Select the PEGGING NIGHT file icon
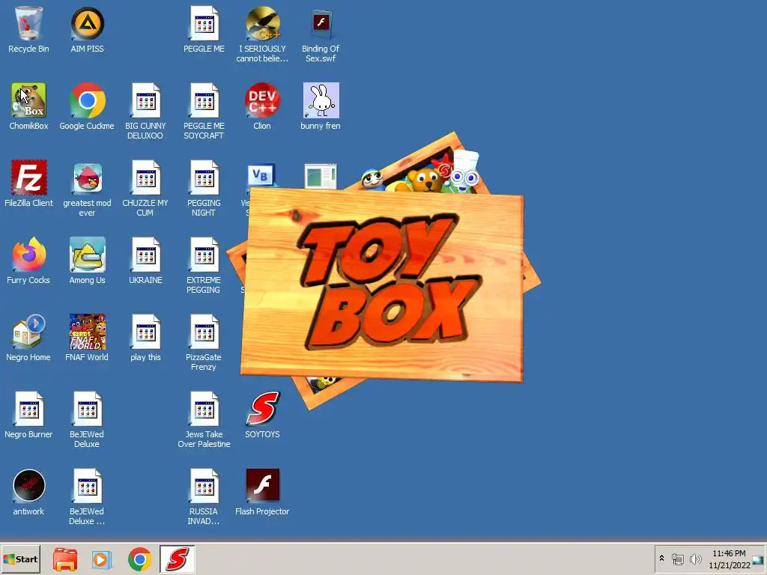Screen dimensions: 767x575 point(204,177)
